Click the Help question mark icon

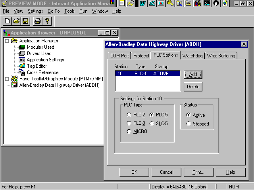(x=47, y=21)
